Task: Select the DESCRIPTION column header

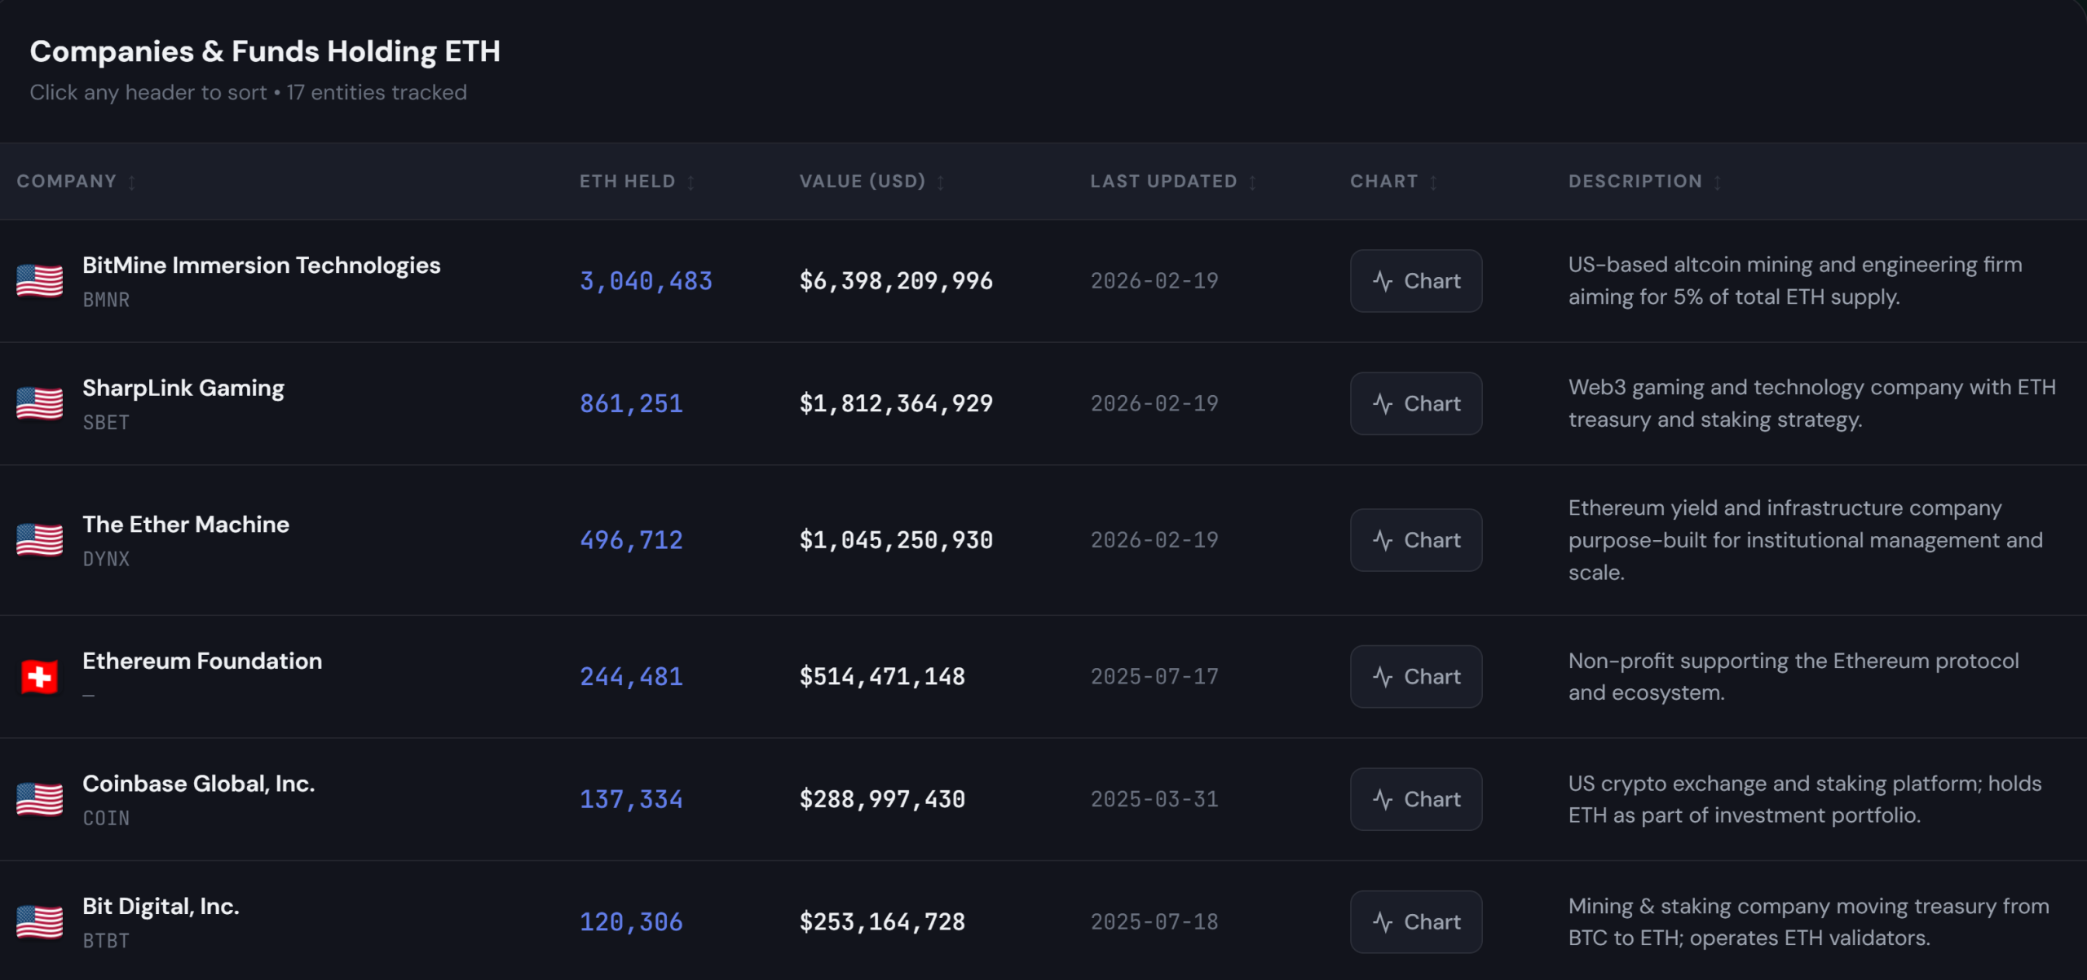Action: tap(1634, 181)
